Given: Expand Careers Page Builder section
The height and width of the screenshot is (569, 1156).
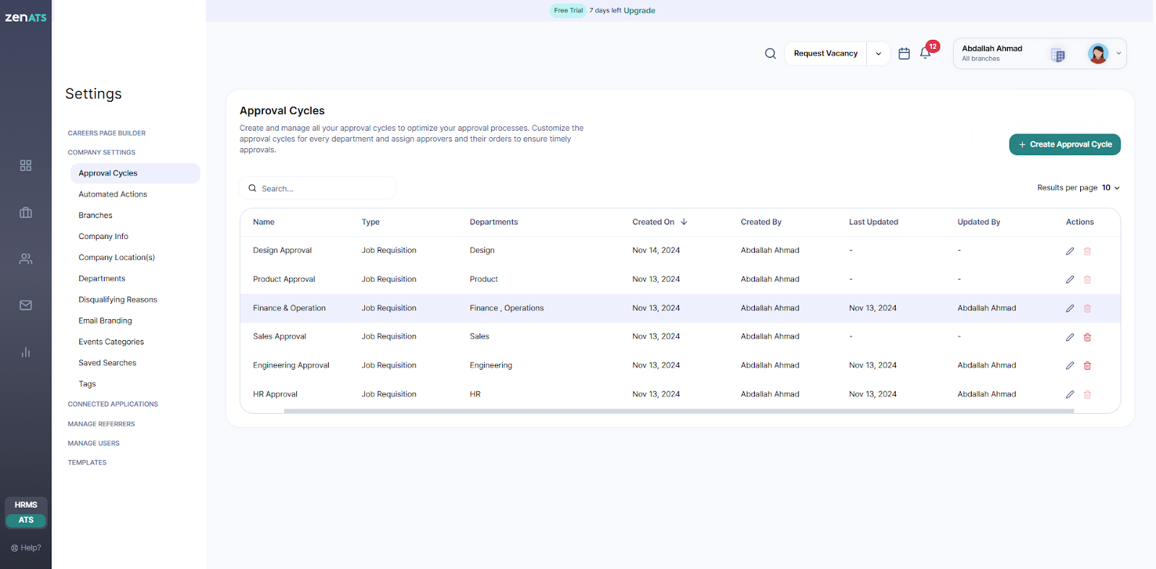Looking at the screenshot, I should (x=107, y=133).
